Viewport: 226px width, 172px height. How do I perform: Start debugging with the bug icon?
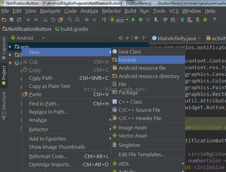click(x=141, y=20)
